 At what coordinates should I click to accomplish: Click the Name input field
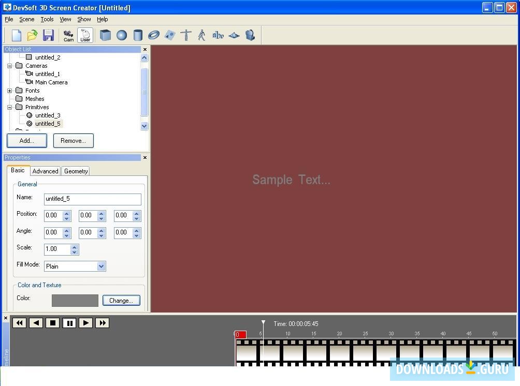(x=93, y=199)
